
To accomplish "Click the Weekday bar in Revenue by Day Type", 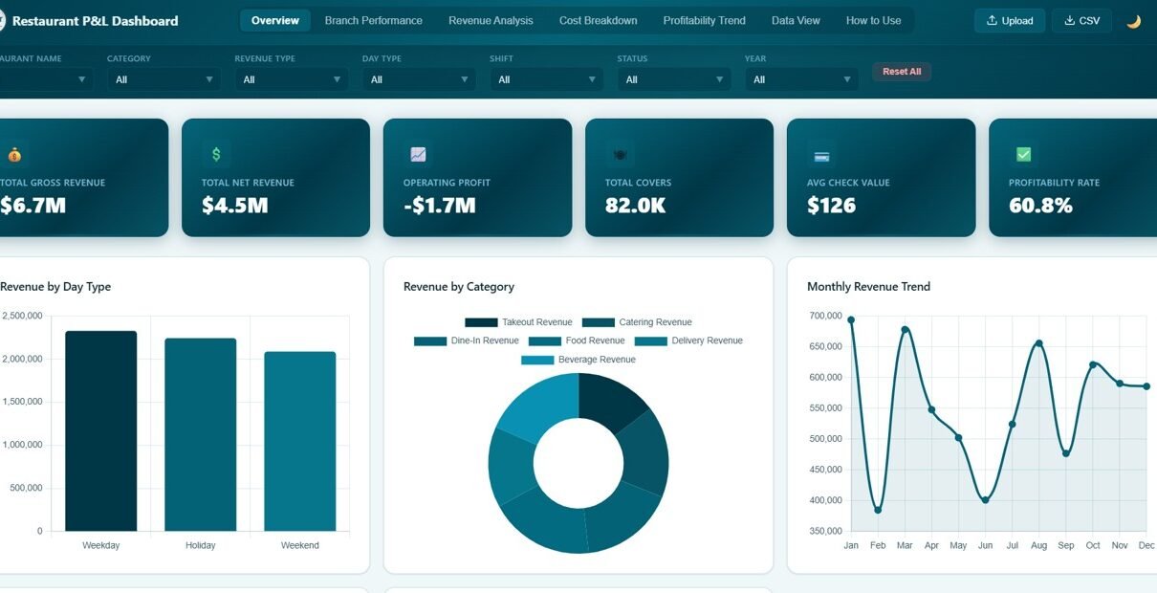I will [100, 430].
